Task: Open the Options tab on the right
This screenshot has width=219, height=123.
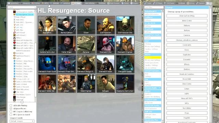Action: 201,3
